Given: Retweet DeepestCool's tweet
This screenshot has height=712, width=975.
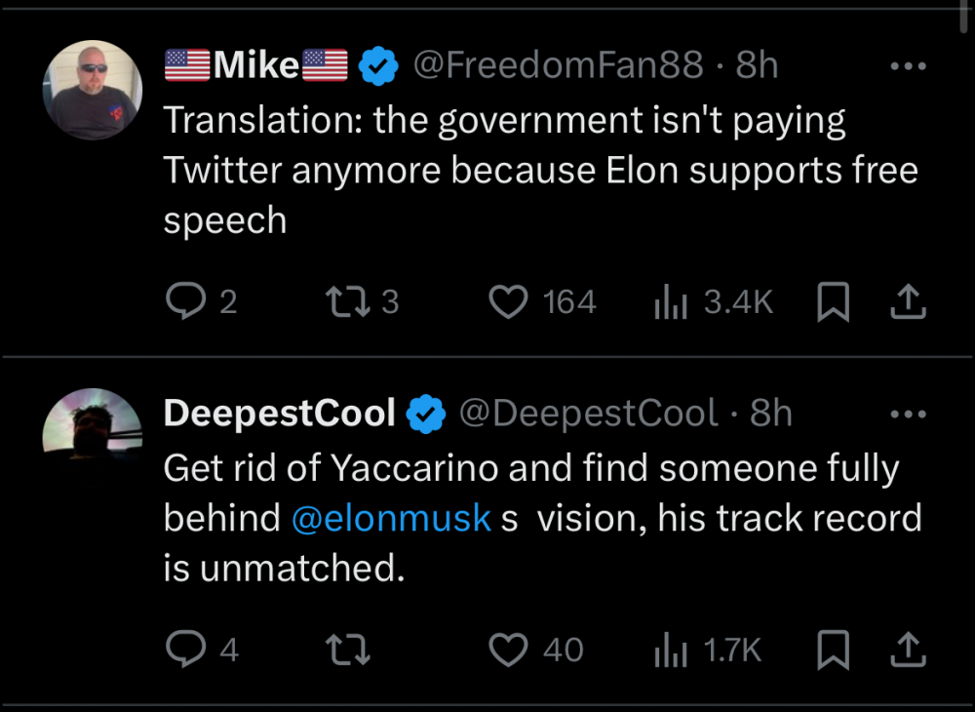Looking at the screenshot, I should click(350, 650).
